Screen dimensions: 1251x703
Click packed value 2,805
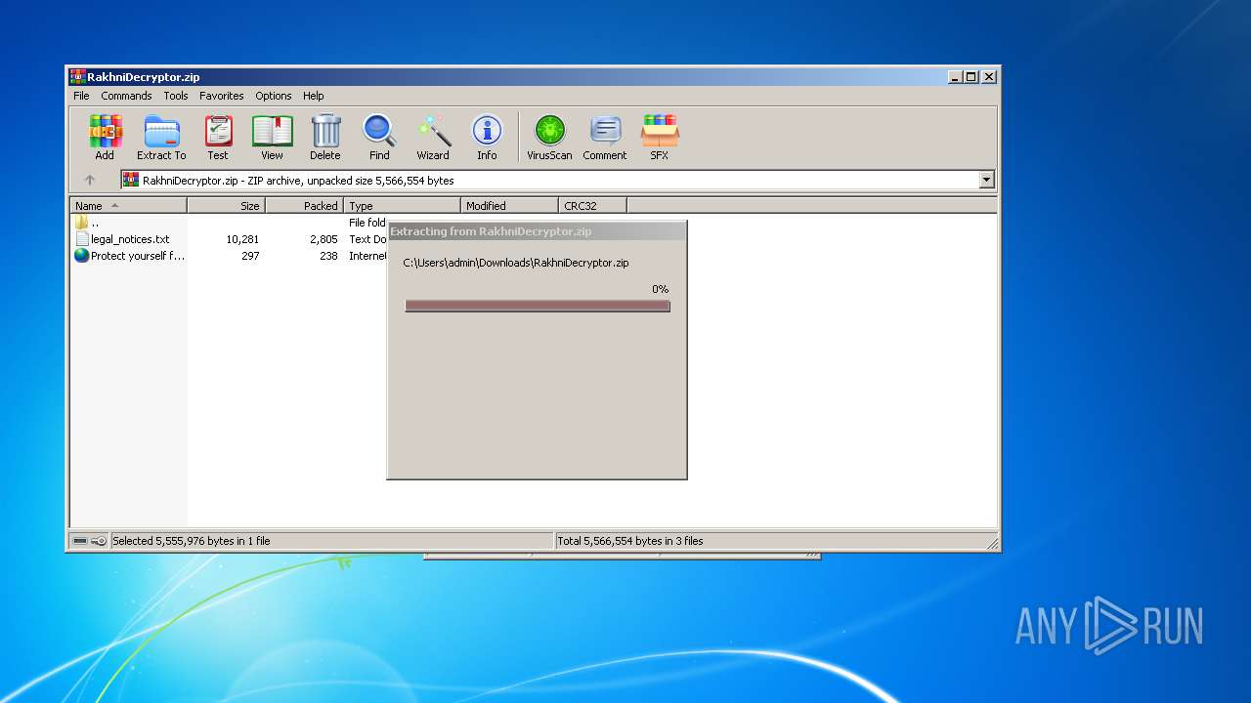click(x=324, y=239)
